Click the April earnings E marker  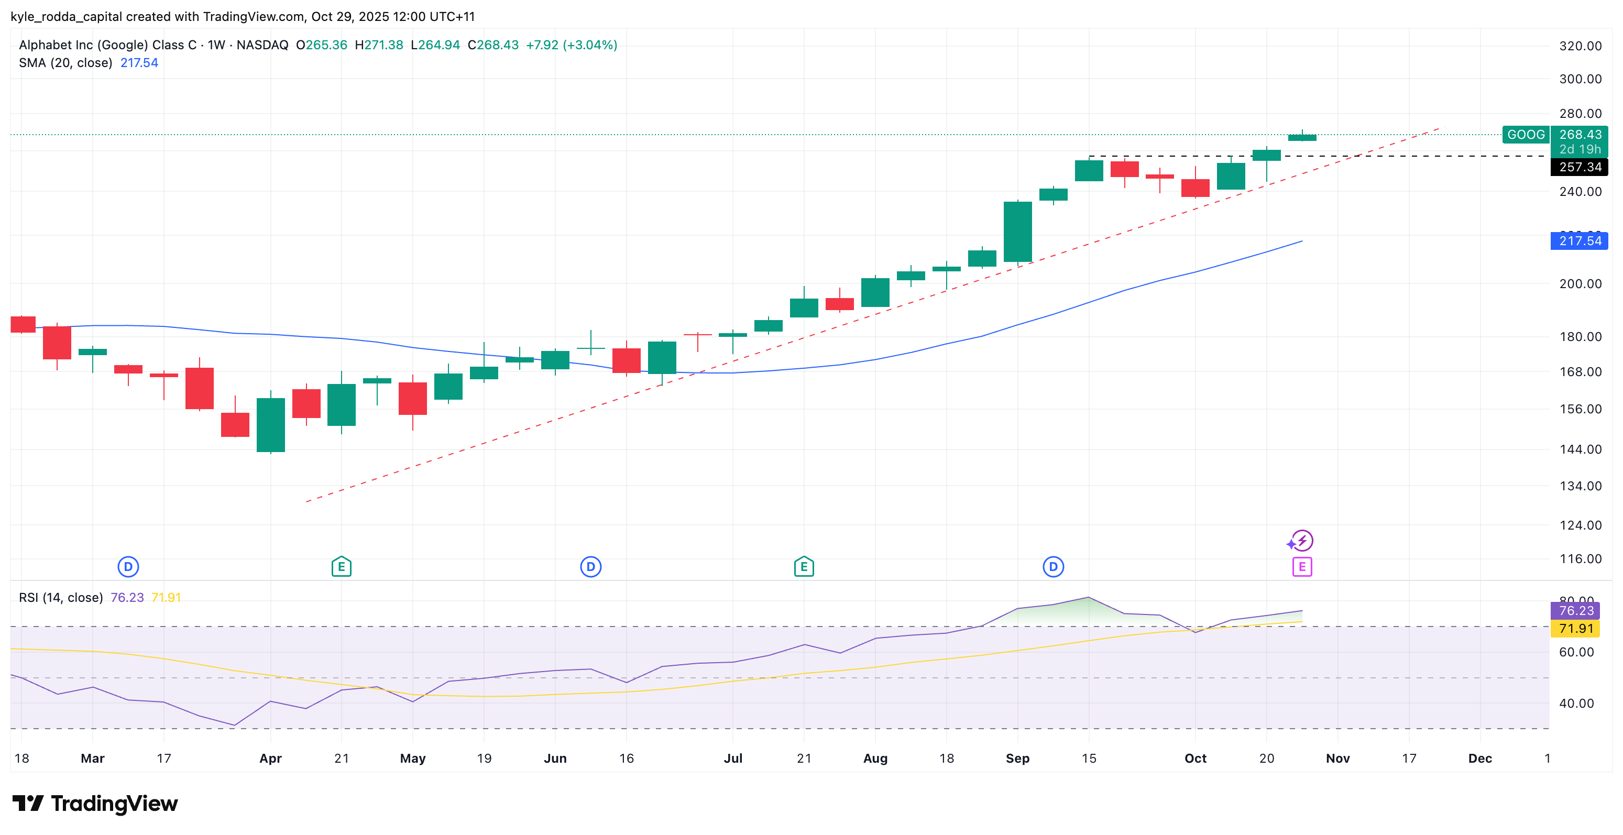(341, 567)
